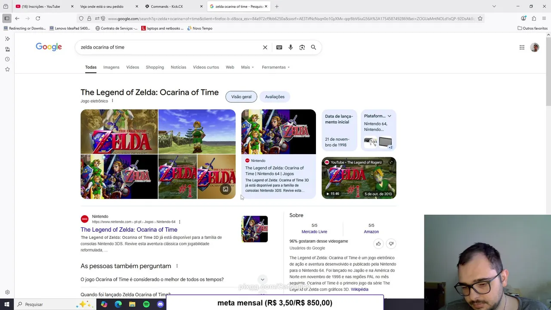Switch to YouTube Inscrições browser tab
This screenshot has height=310, width=551.
(44, 6)
